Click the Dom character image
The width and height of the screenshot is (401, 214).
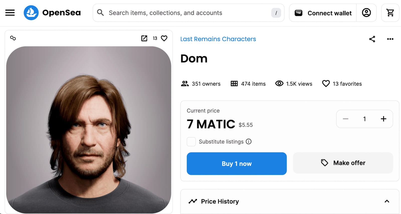89,130
